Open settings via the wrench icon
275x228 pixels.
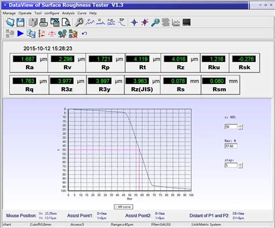[x=79, y=23]
